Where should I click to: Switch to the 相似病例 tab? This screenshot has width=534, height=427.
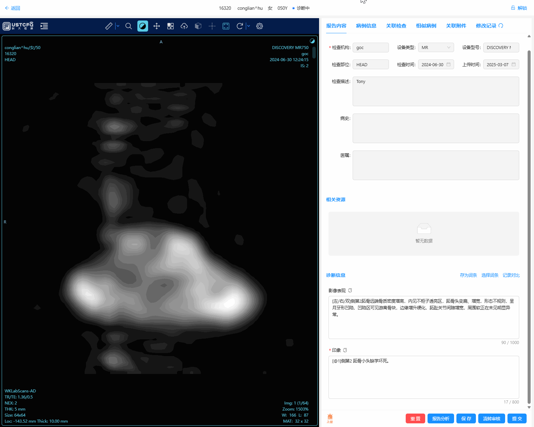click(x=426, y=26)
